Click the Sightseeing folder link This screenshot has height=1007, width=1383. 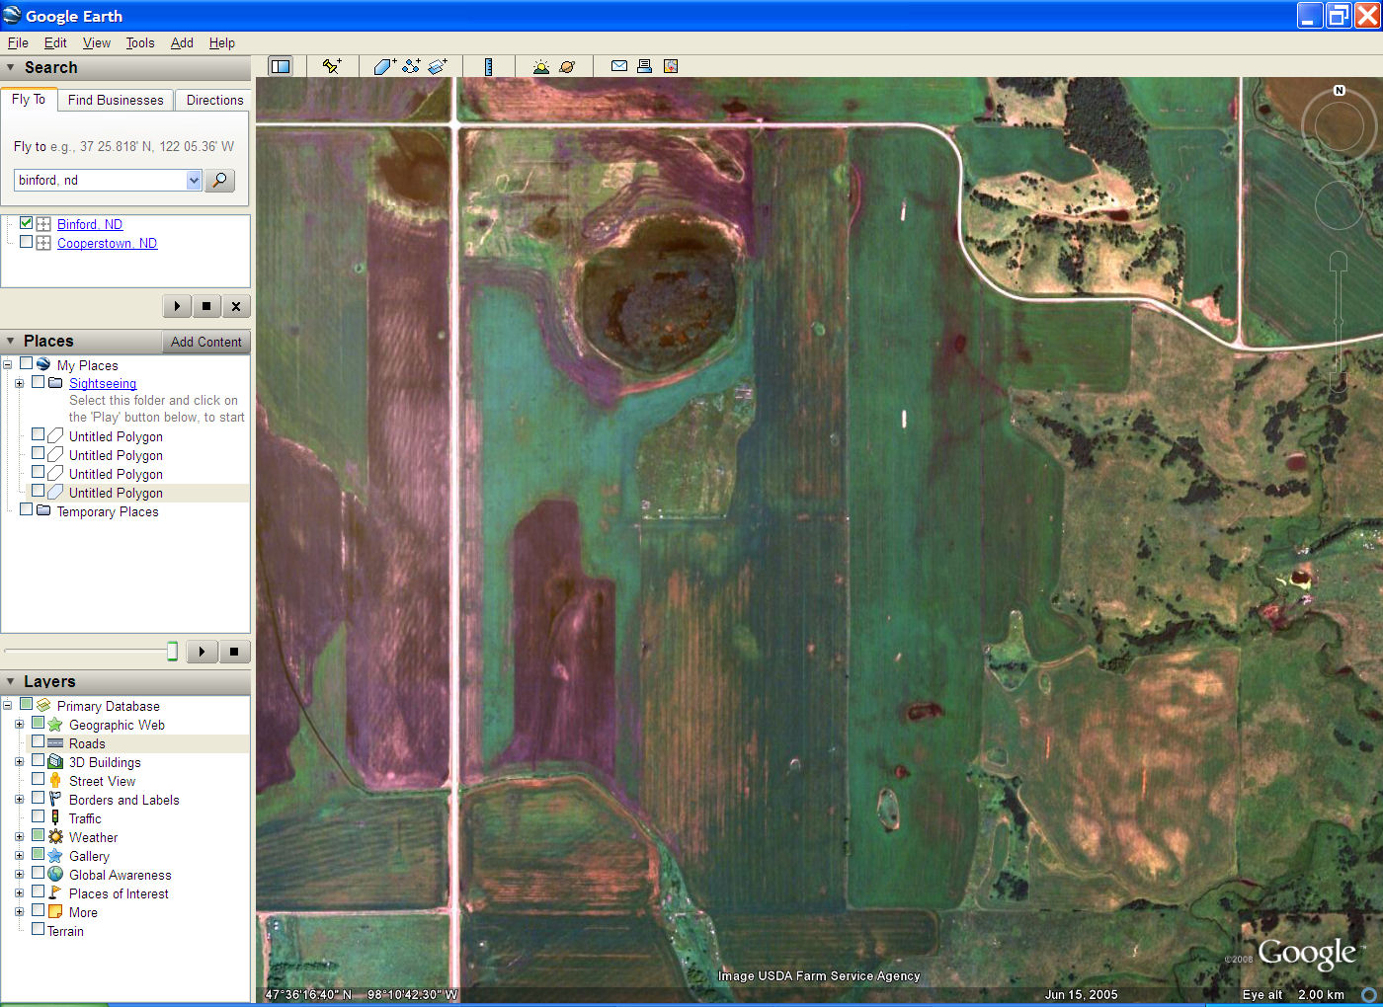103,383
